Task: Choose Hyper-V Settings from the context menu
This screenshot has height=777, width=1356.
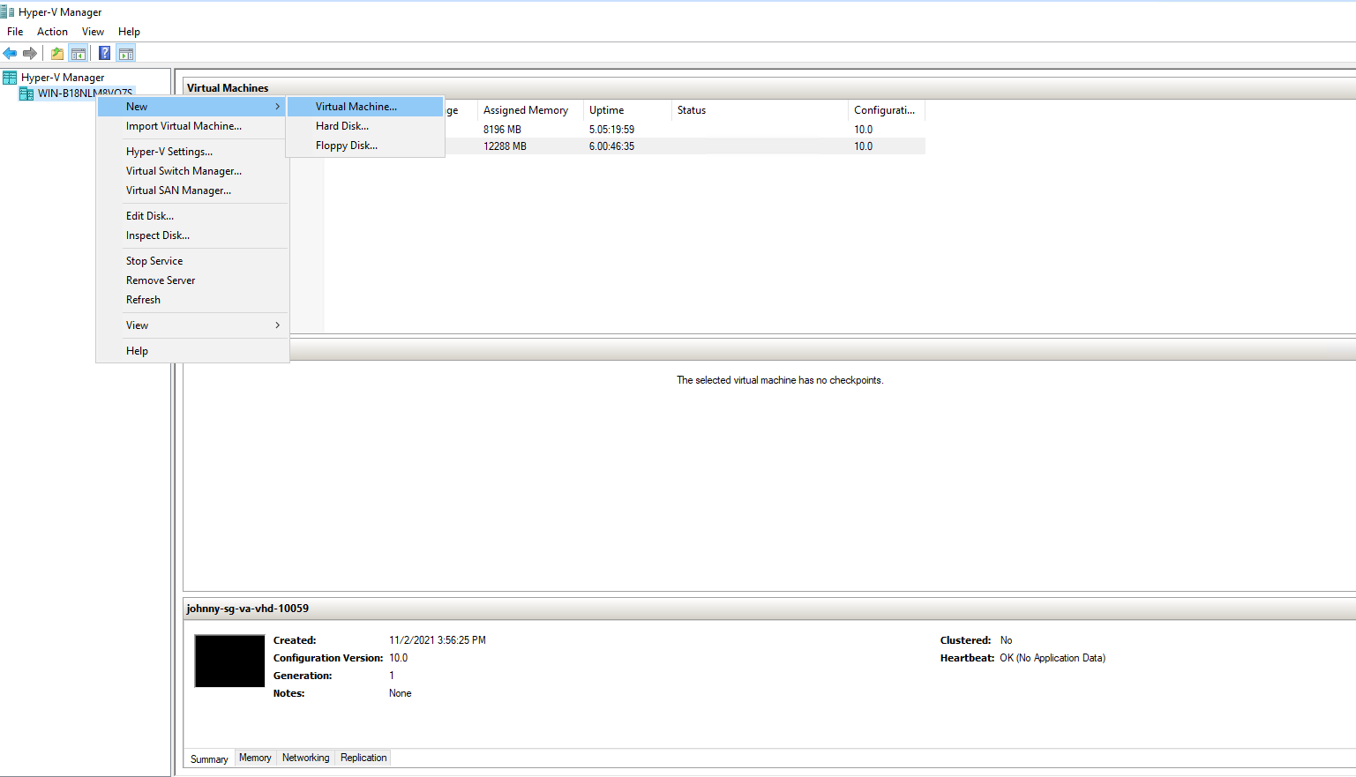Action: click(x=168, y=151)
